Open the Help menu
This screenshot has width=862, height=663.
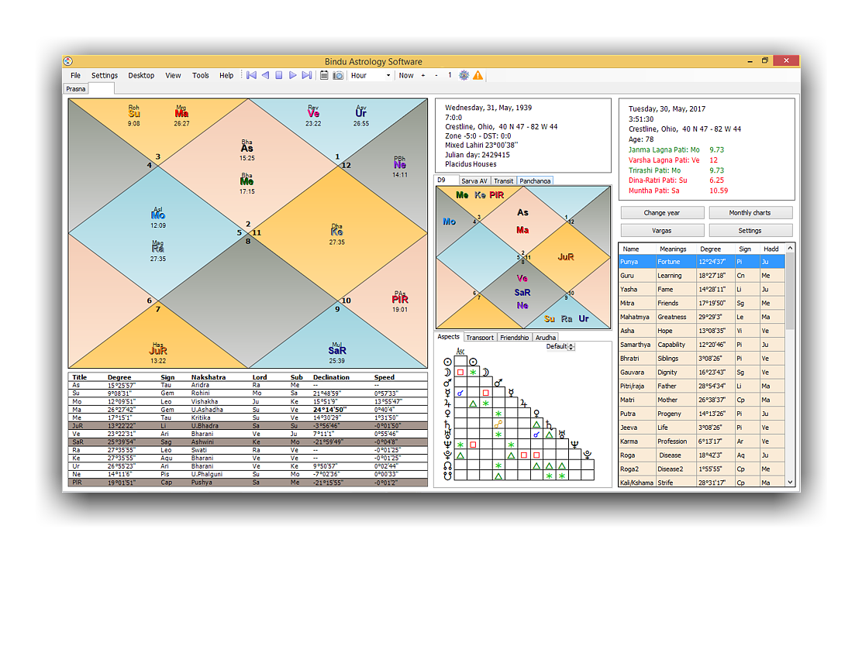[226, 75]
